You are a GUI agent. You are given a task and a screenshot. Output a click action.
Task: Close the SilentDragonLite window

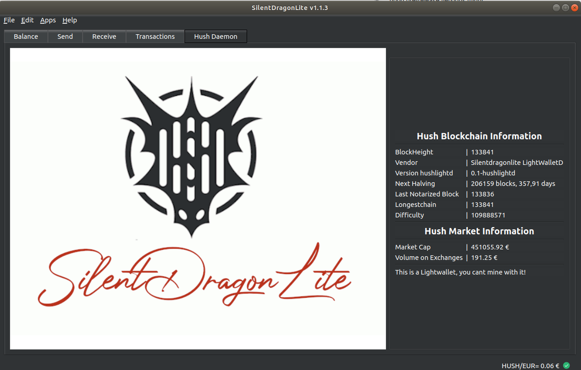click(x=574, y=8)
